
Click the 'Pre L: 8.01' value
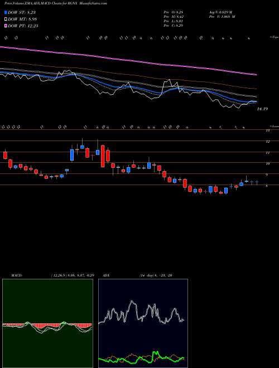[174, 21]
